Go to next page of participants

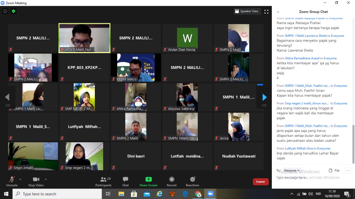(x=264, y=97)
